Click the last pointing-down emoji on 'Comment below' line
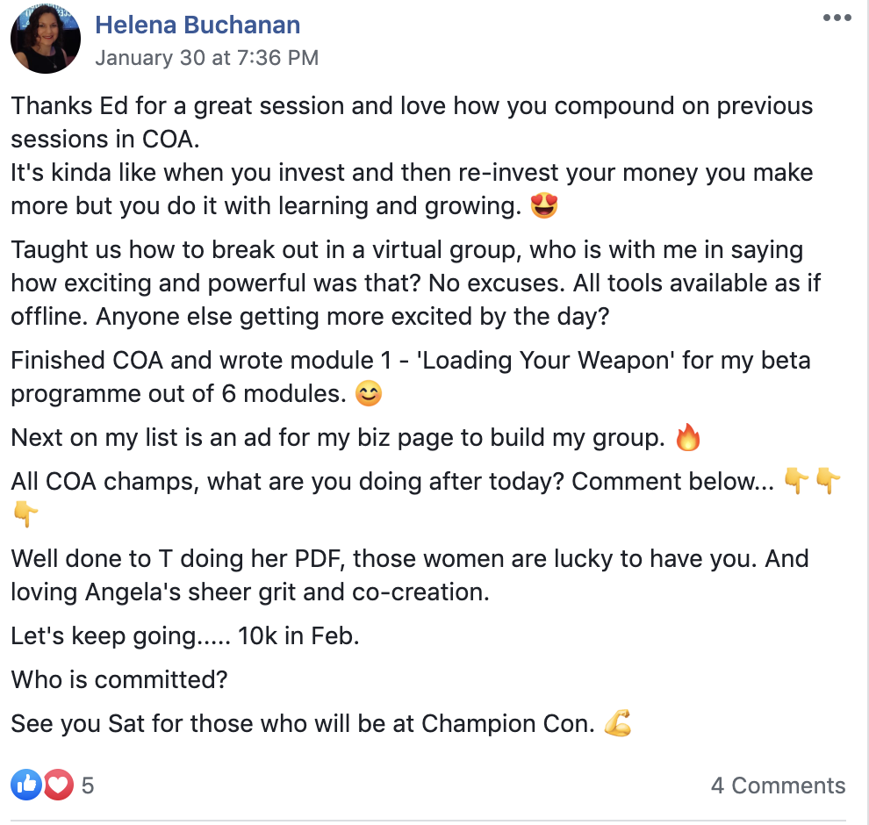This screenshot has height=825, width=869. click(x=828, y=481)
